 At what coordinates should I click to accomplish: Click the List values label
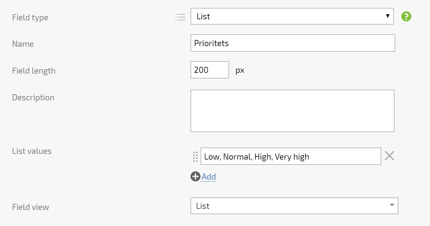(x=32, y=151)
